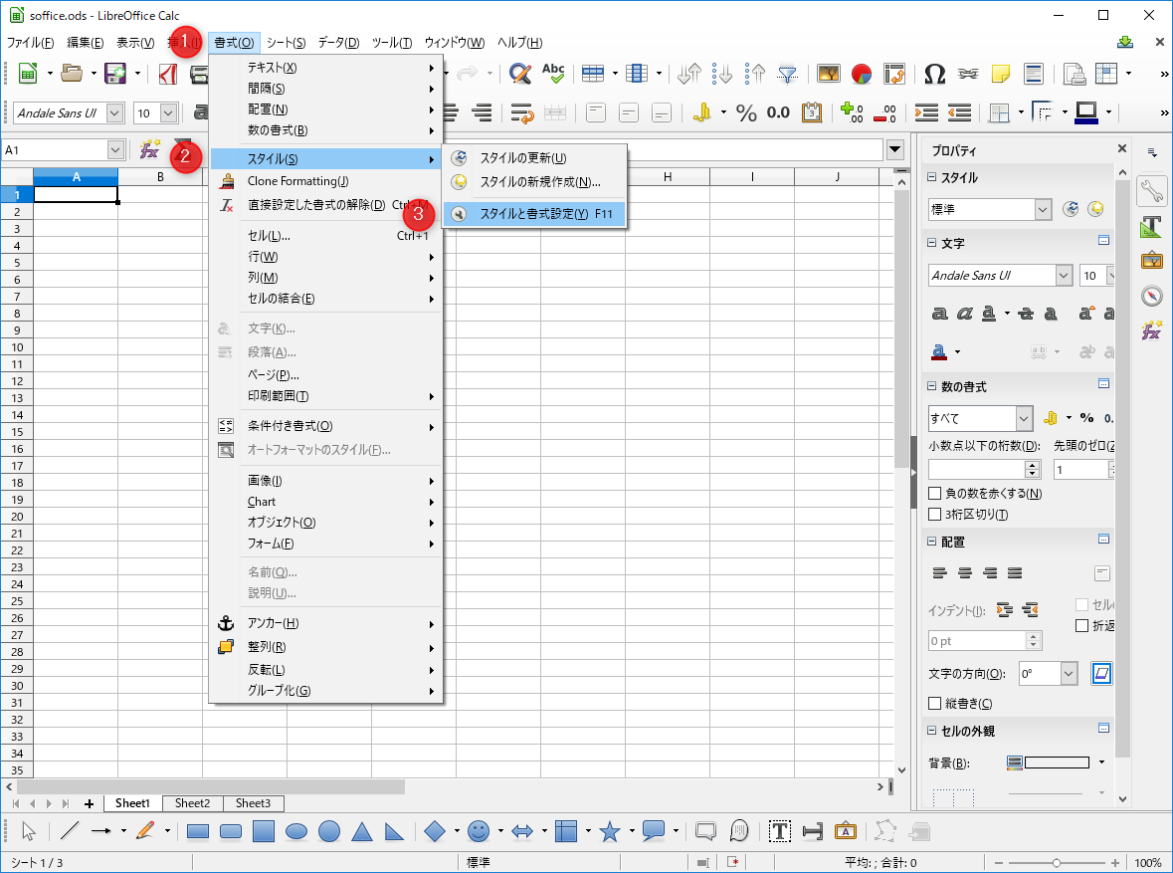Image resolution: width=1173 pixels, height=873 pixels.
Task: Click the AutoFilter funnel icon
Action: pos(788,74)
